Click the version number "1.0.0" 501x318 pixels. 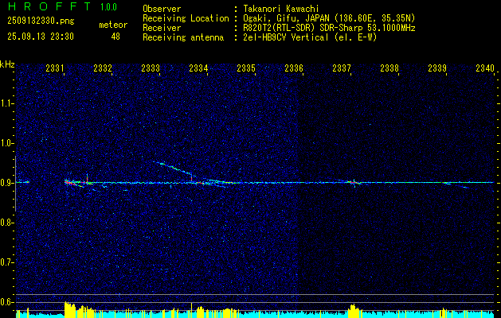click(108, 7)
